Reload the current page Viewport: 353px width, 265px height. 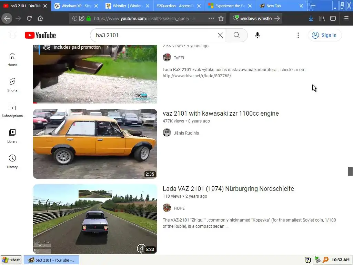coord(29,18)
